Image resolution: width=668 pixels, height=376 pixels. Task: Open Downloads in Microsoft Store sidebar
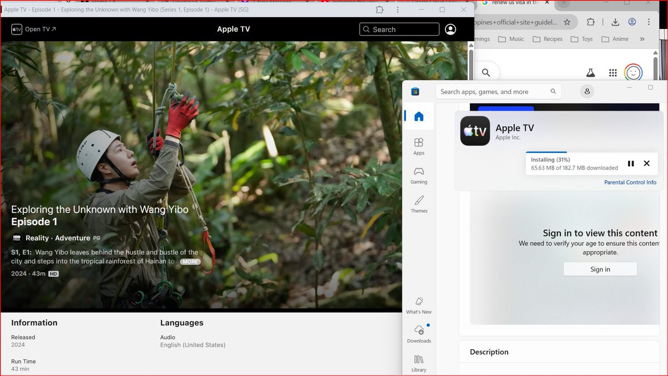[419, 334]
